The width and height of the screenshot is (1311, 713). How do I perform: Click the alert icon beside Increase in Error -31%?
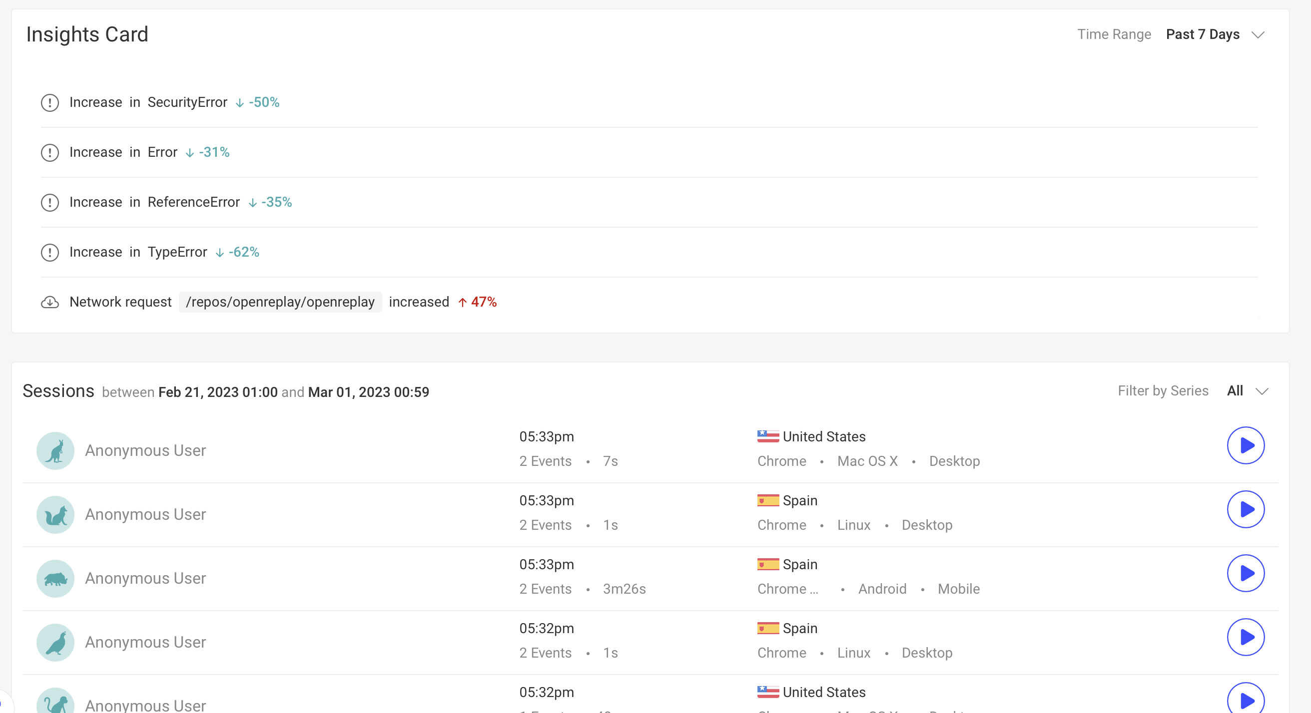coord(50,153)
